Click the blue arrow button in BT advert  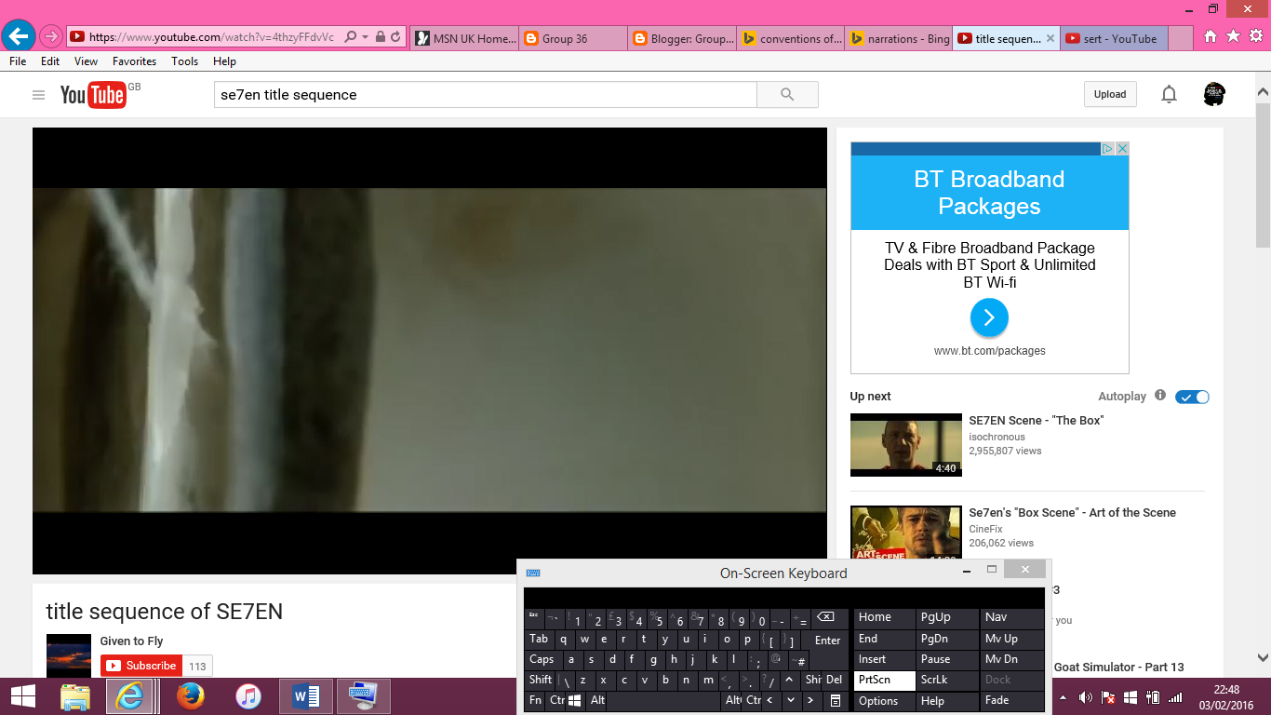click(x=989, y=317)
